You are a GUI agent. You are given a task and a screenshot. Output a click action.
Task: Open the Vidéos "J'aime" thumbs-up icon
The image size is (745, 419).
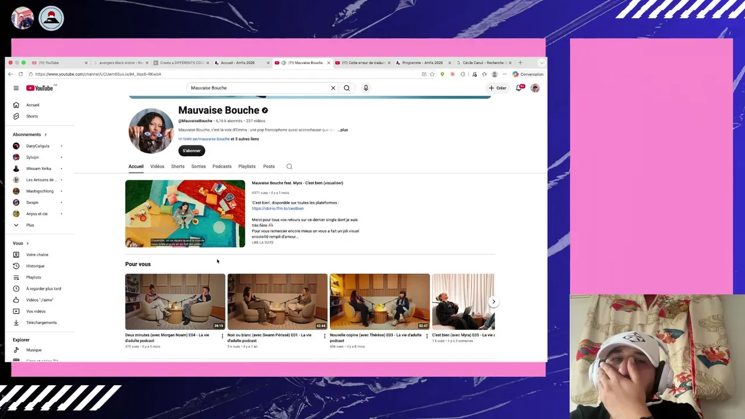(16, 300)
